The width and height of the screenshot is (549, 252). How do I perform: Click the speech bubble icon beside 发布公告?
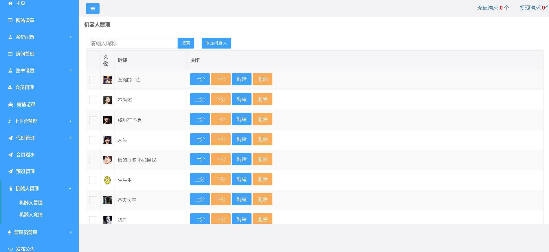[10, 249]
